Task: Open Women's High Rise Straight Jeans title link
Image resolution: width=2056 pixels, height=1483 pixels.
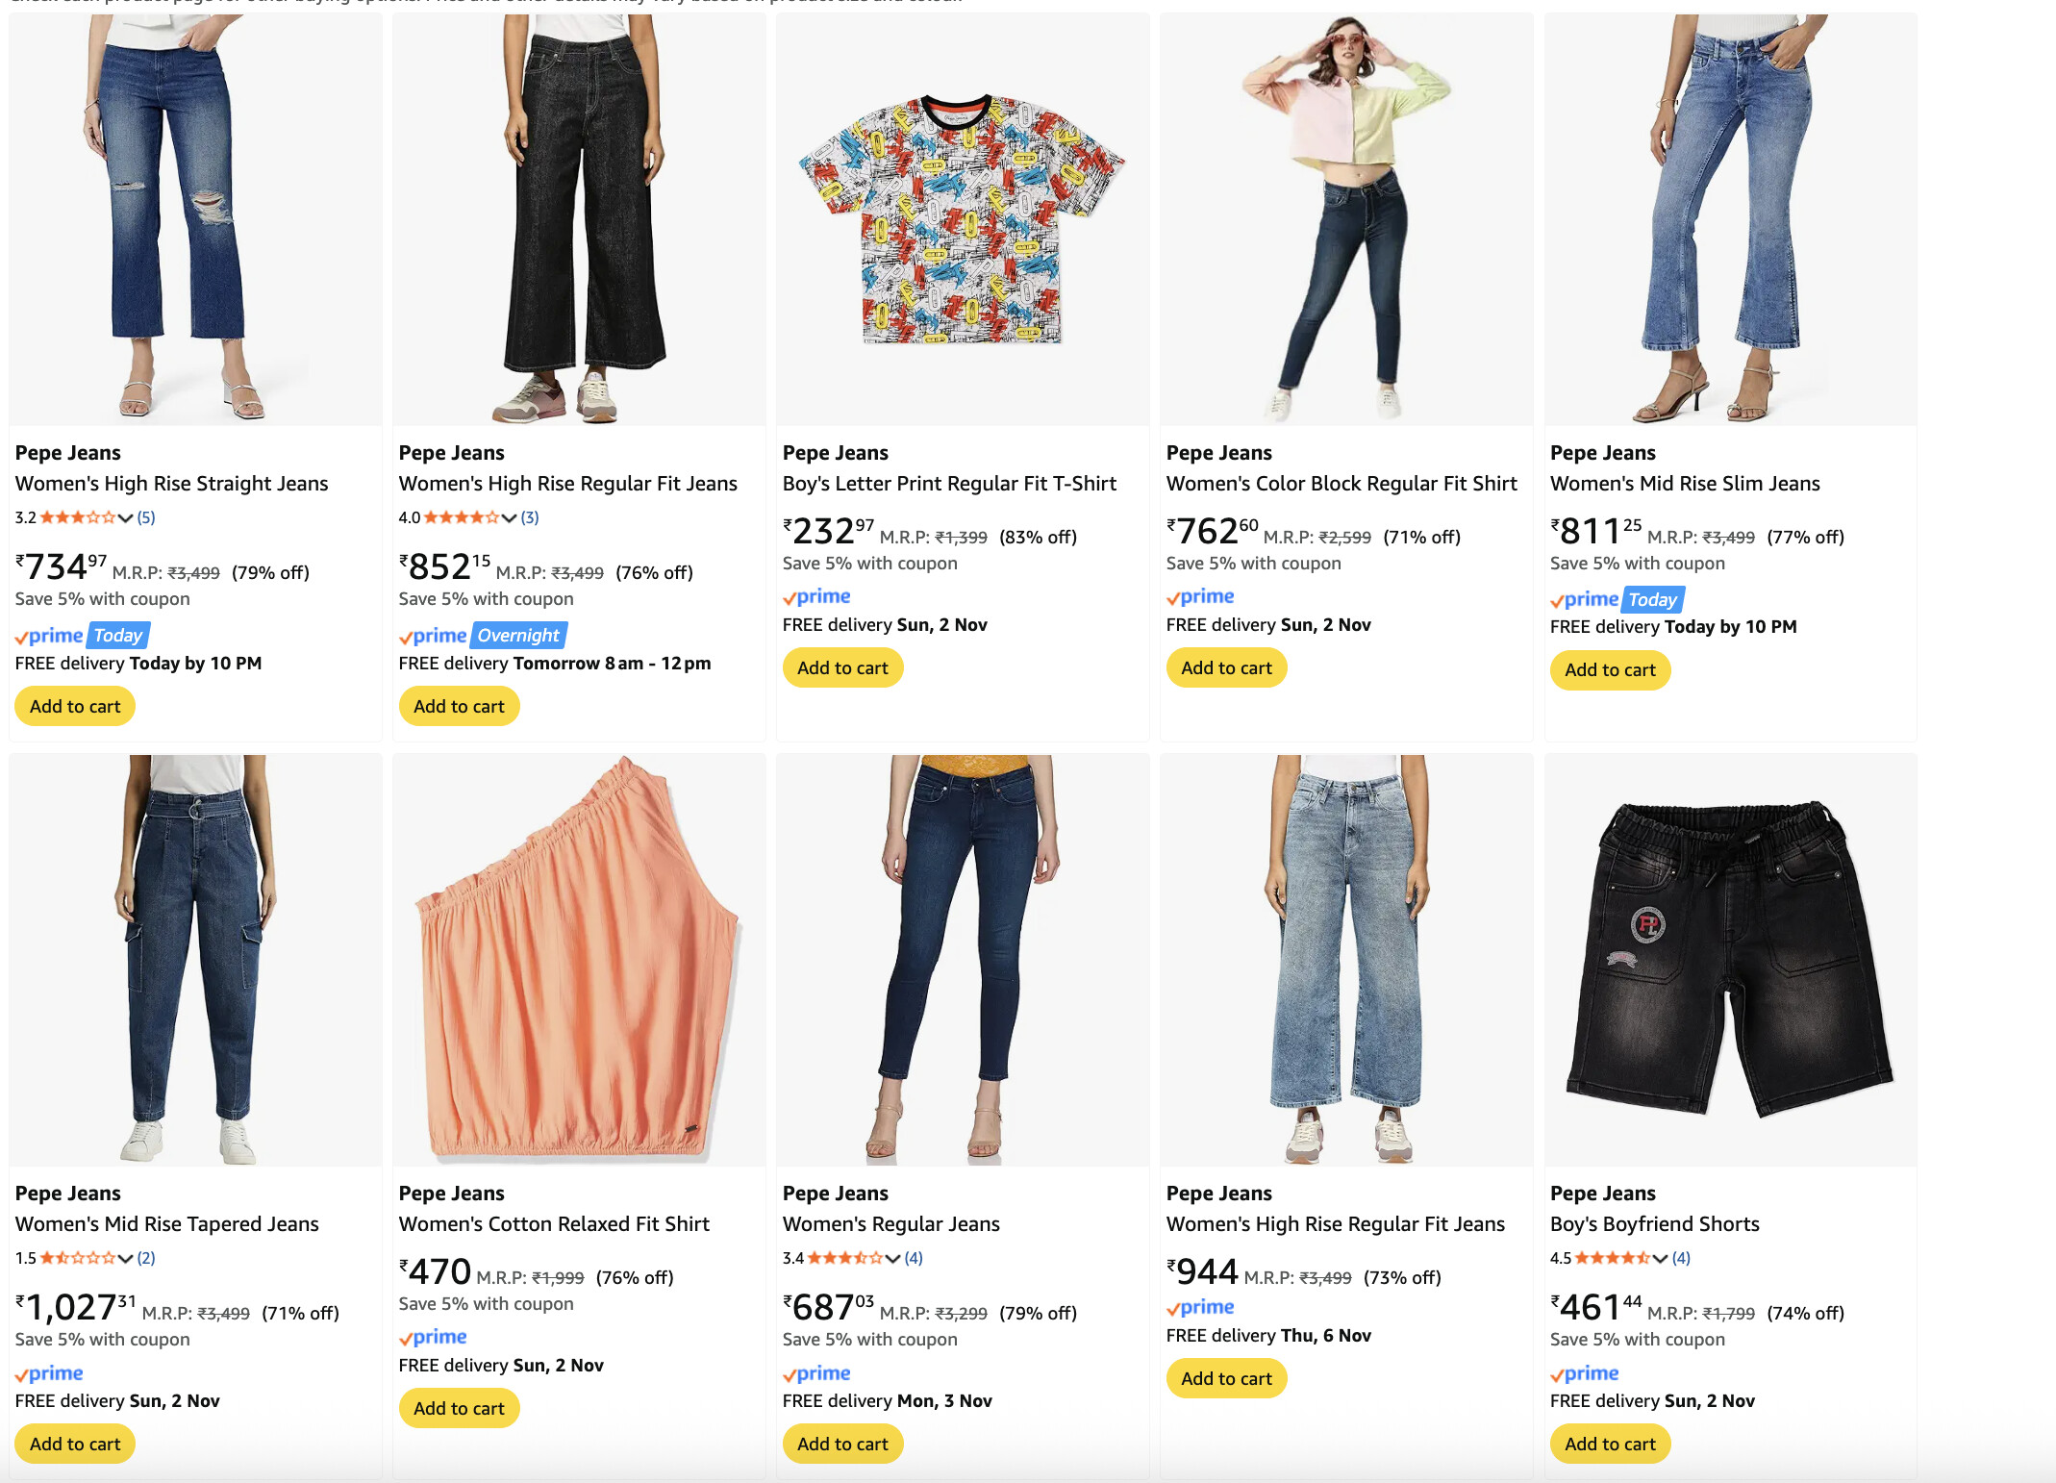Action: (171, 484)
